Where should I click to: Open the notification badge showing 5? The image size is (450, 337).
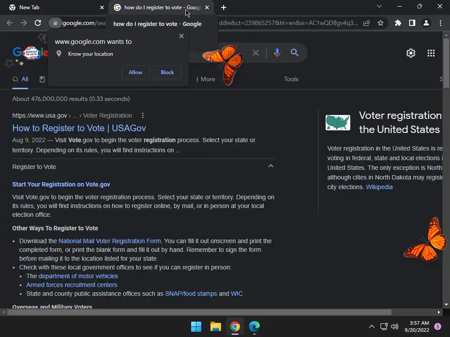[438, 326]
